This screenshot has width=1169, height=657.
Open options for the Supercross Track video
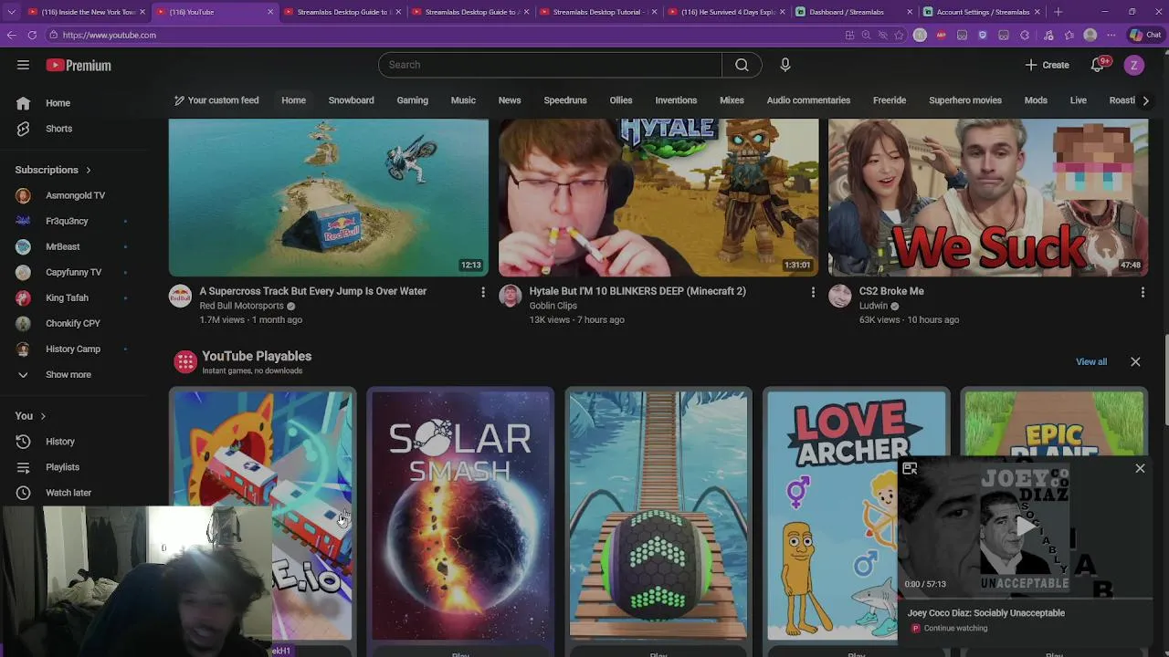click(483, 292)
